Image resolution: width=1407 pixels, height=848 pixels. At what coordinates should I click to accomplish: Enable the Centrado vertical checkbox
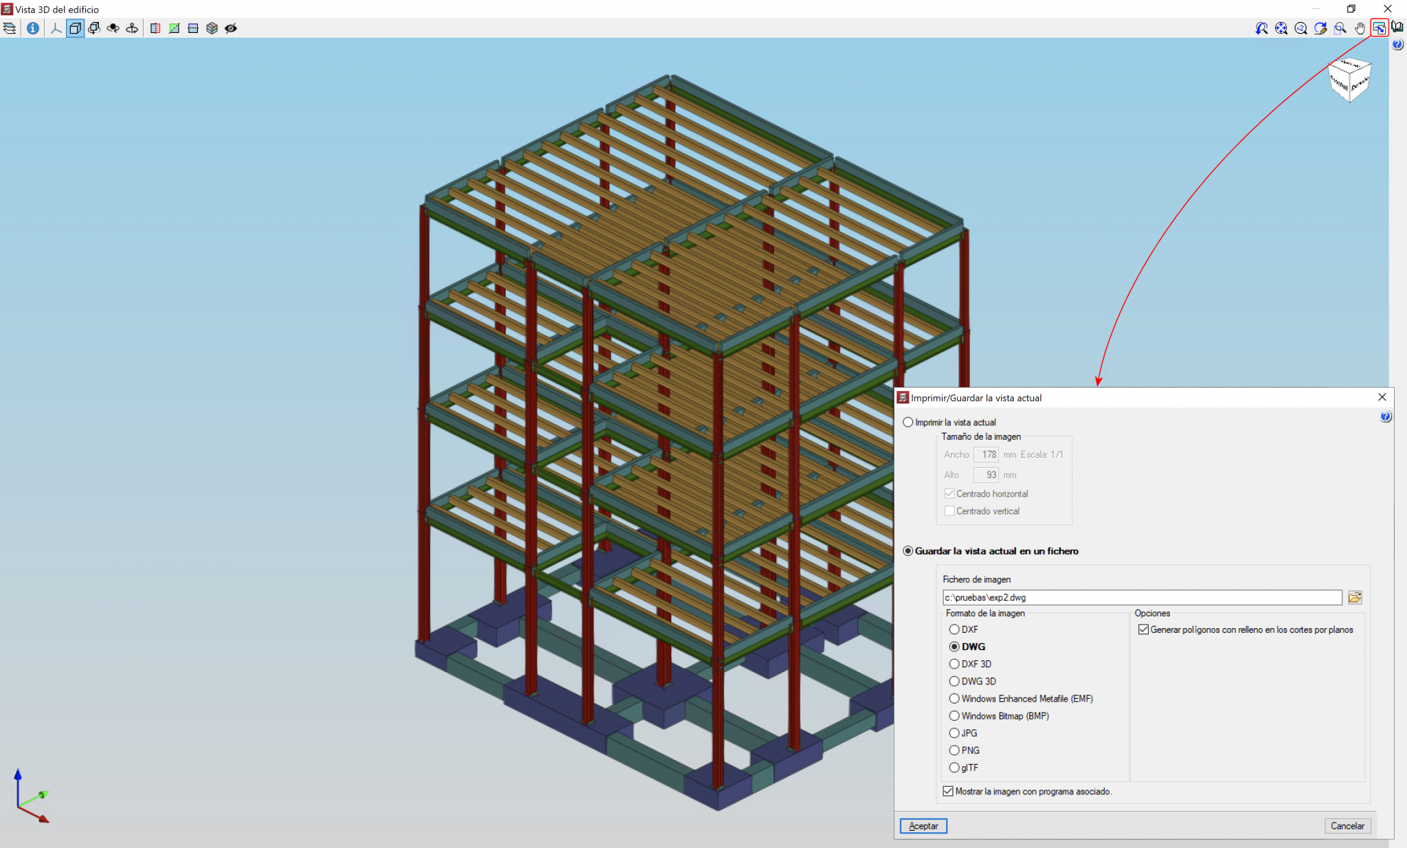950,511
